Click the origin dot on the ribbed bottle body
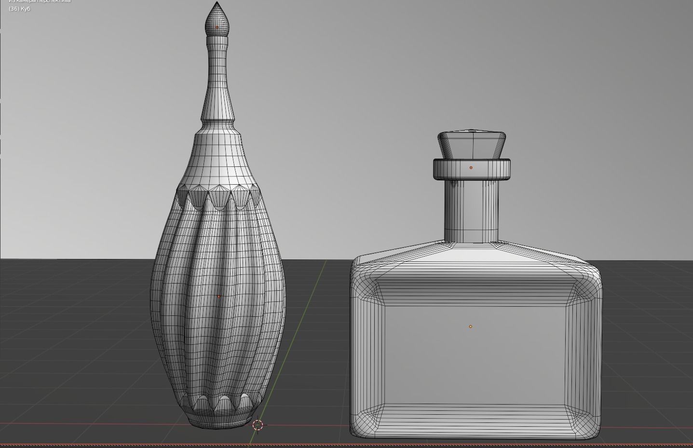This screenshot has height=448, width=693. click(218, 297)
